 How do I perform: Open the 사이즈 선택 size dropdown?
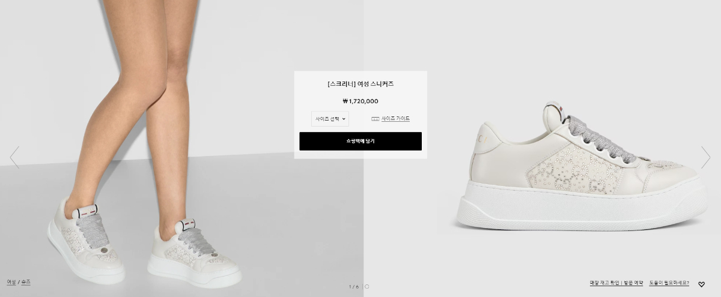330,119
